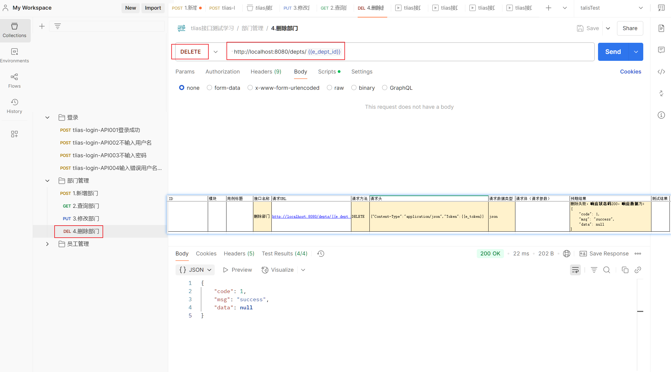Open the History sidebar panel

coord(14,106)
